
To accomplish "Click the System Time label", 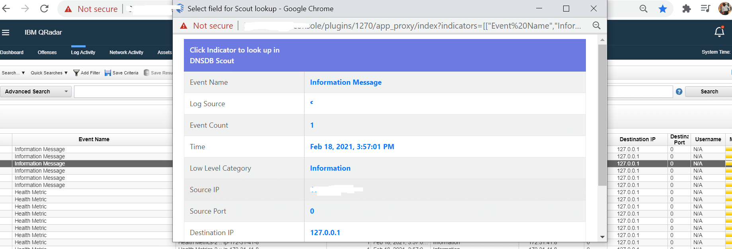I will 716,52.
